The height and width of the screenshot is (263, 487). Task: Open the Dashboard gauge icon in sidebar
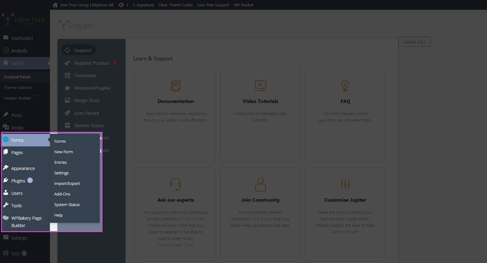(6, 38)
